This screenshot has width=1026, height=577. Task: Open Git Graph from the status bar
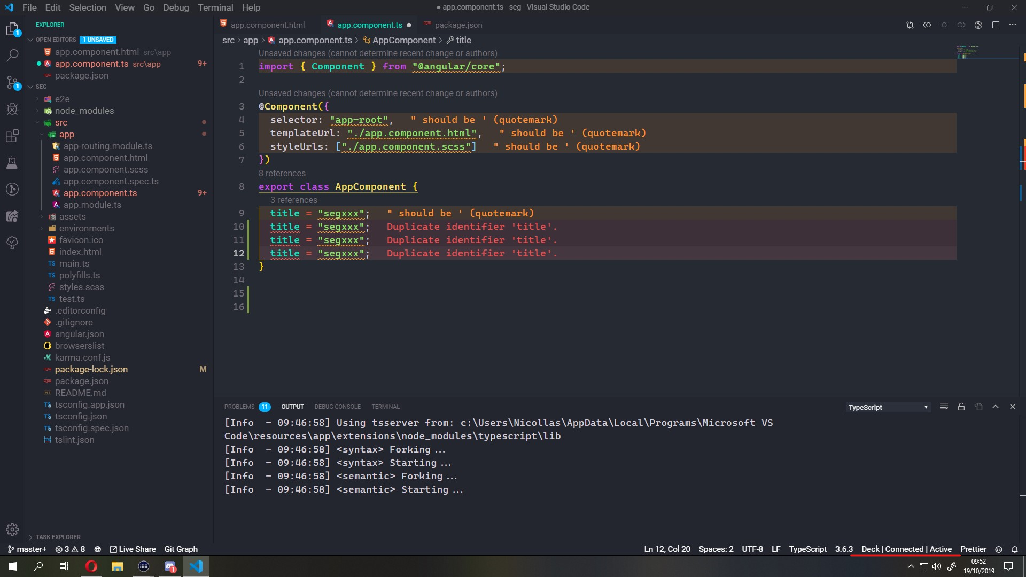click(181, 549)
